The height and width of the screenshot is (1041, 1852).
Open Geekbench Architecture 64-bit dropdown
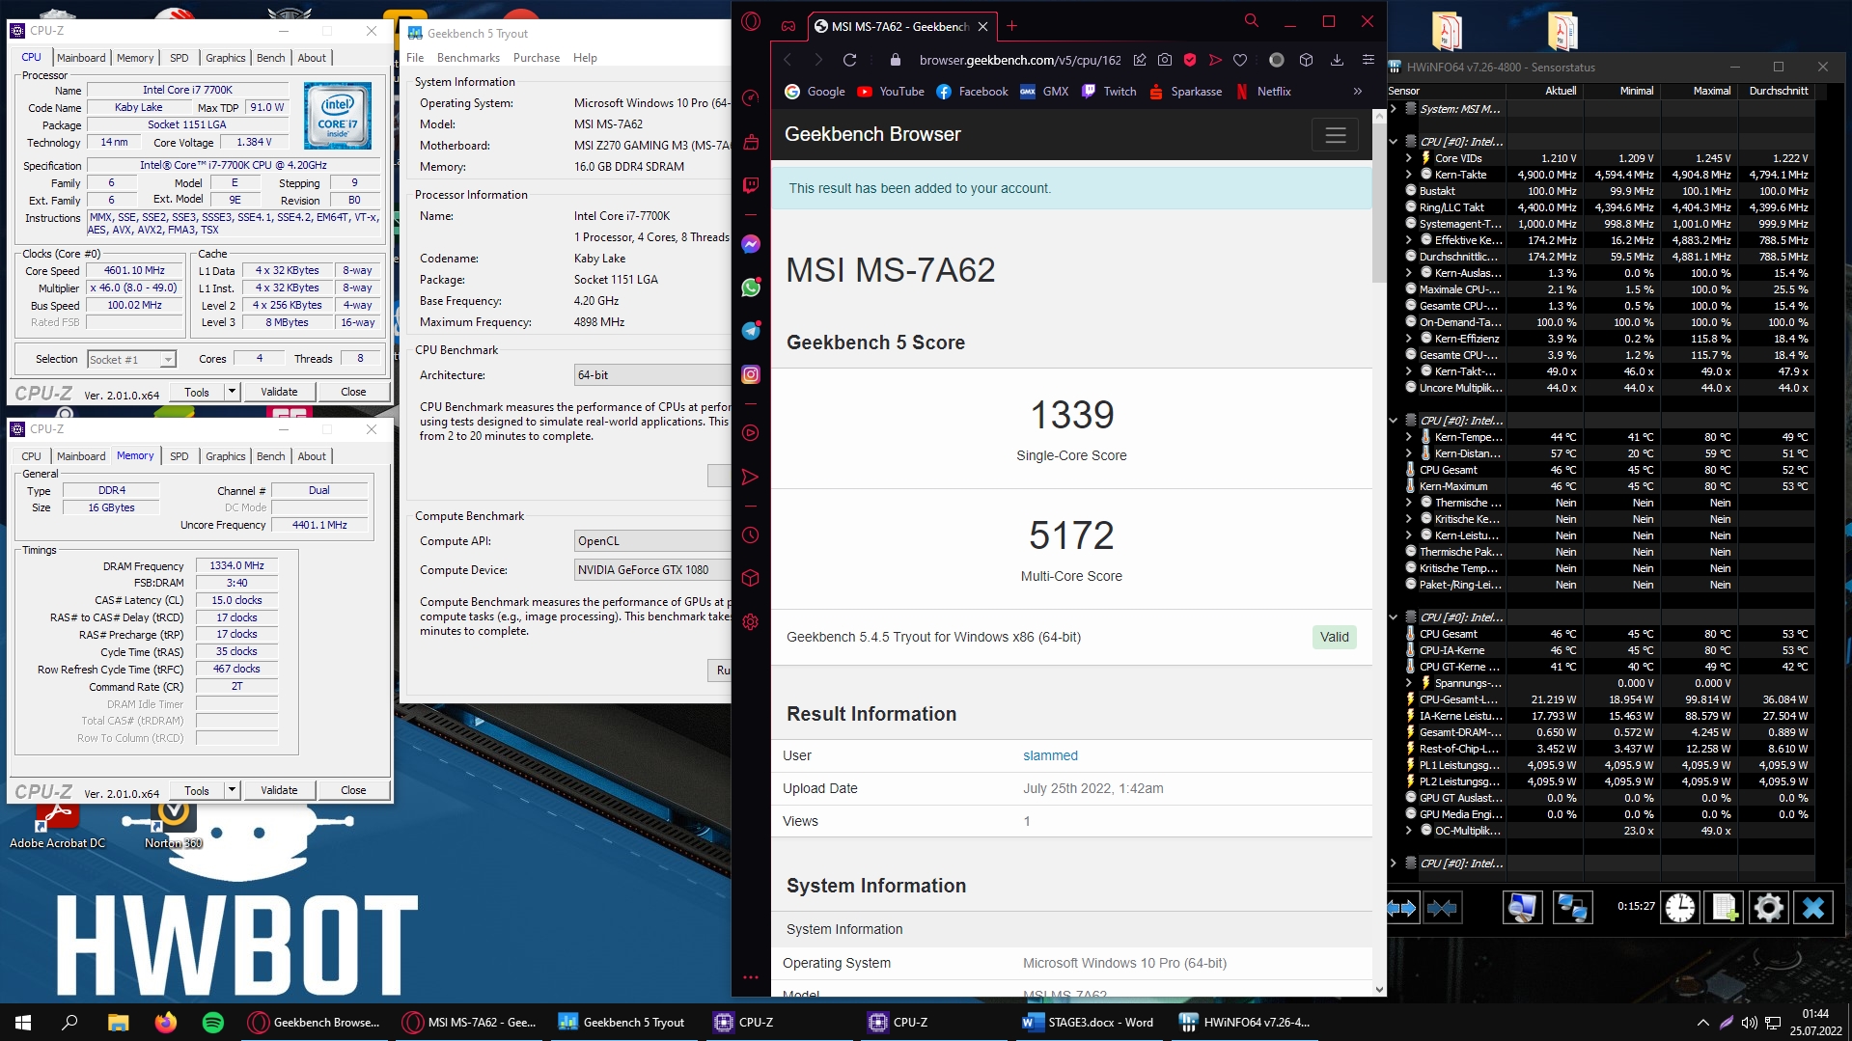[652, 375]
